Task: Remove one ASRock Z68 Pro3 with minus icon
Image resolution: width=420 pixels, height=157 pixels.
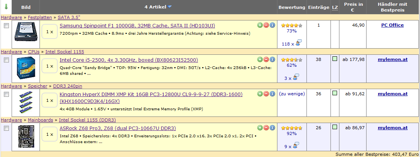Action: [266, 128]
